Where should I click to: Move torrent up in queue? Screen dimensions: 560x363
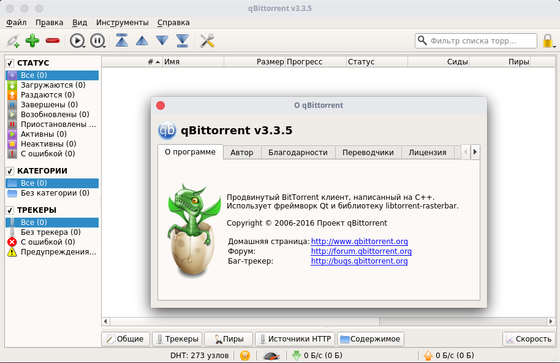pyautogui.click(x=142, y=40)
